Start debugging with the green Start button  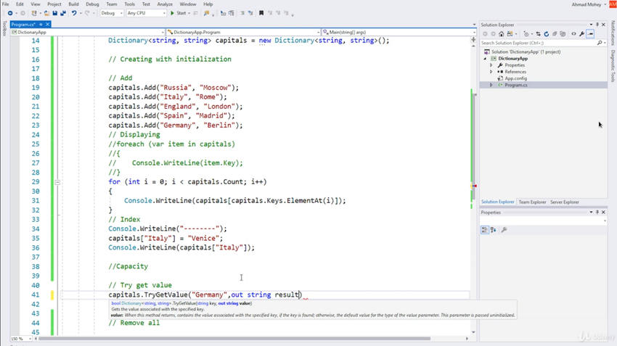[x=179, y=13]
